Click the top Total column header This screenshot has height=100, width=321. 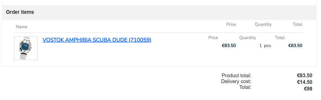coord(297,24)
